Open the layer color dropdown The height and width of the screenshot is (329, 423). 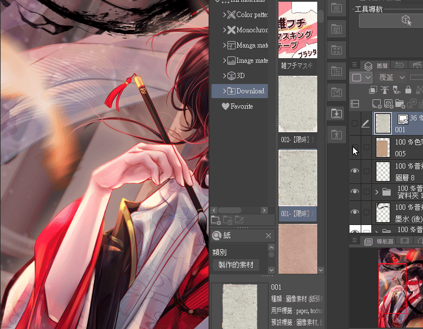361,78
